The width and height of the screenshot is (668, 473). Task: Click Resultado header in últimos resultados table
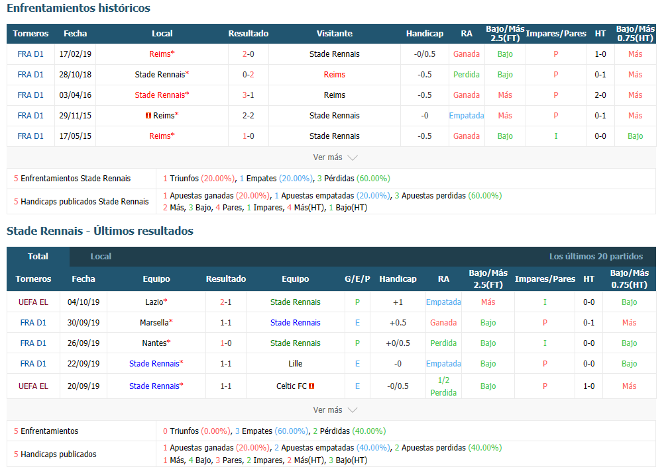(226, 279)
